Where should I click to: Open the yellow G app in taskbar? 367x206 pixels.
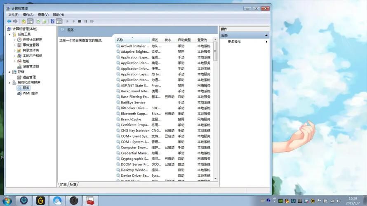coord(40,201)
